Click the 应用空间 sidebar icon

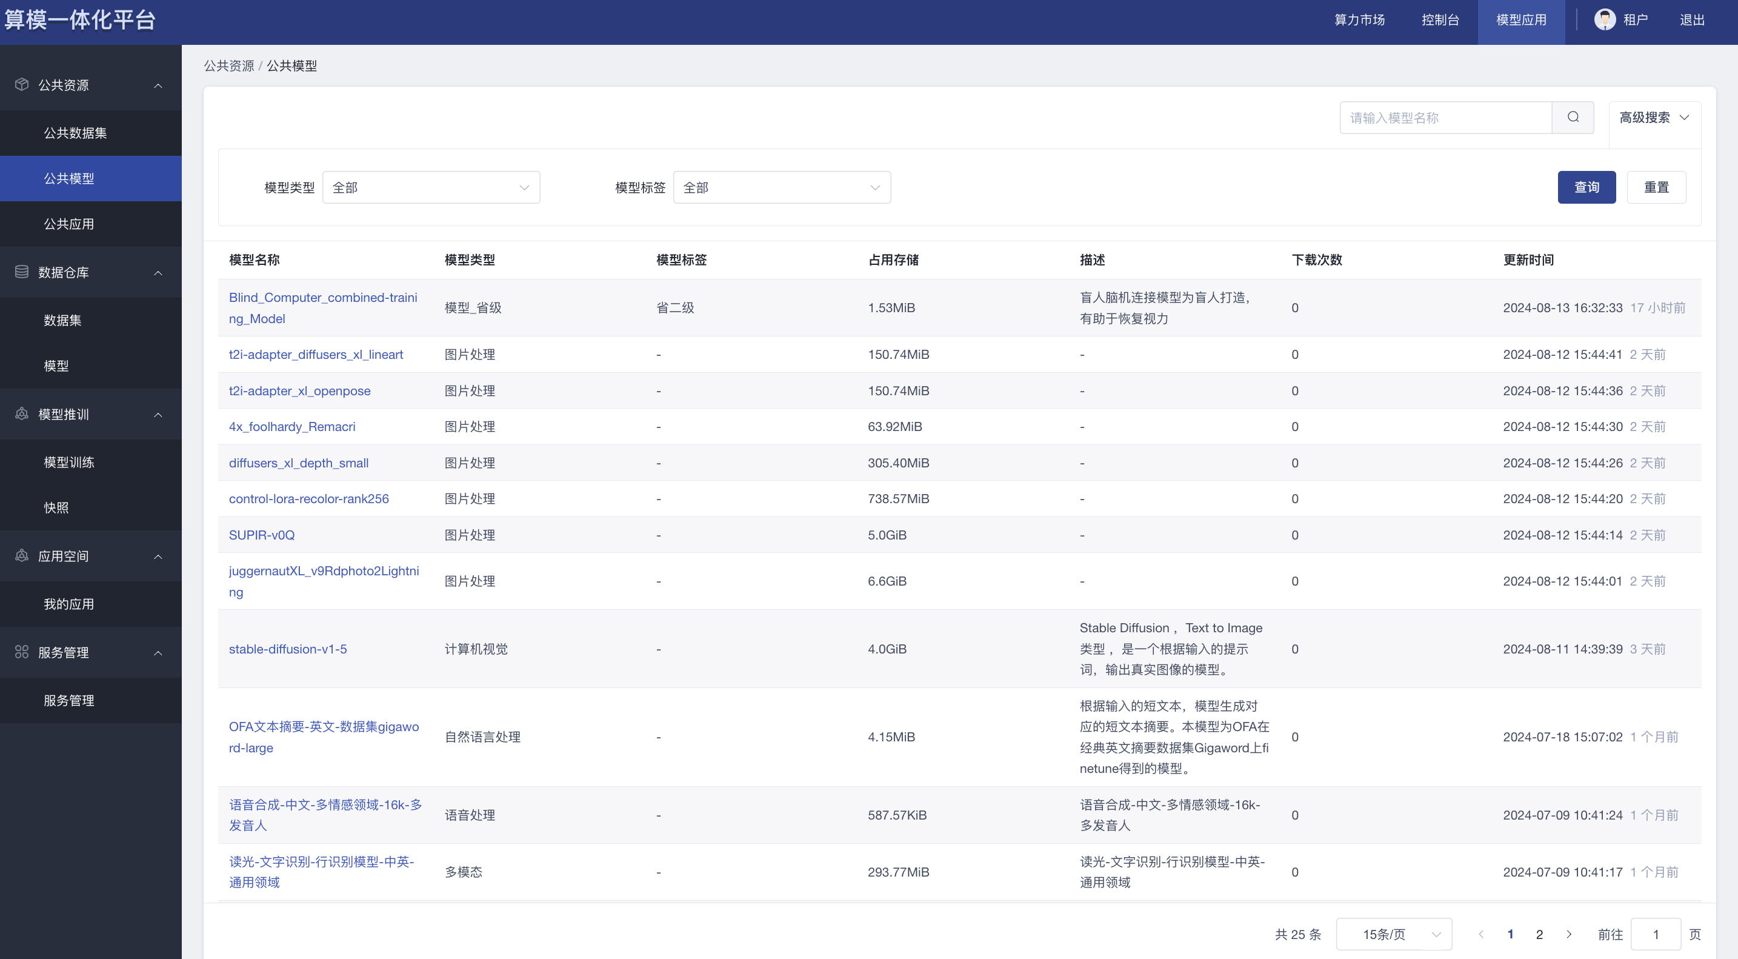click(x=22, y=555)
